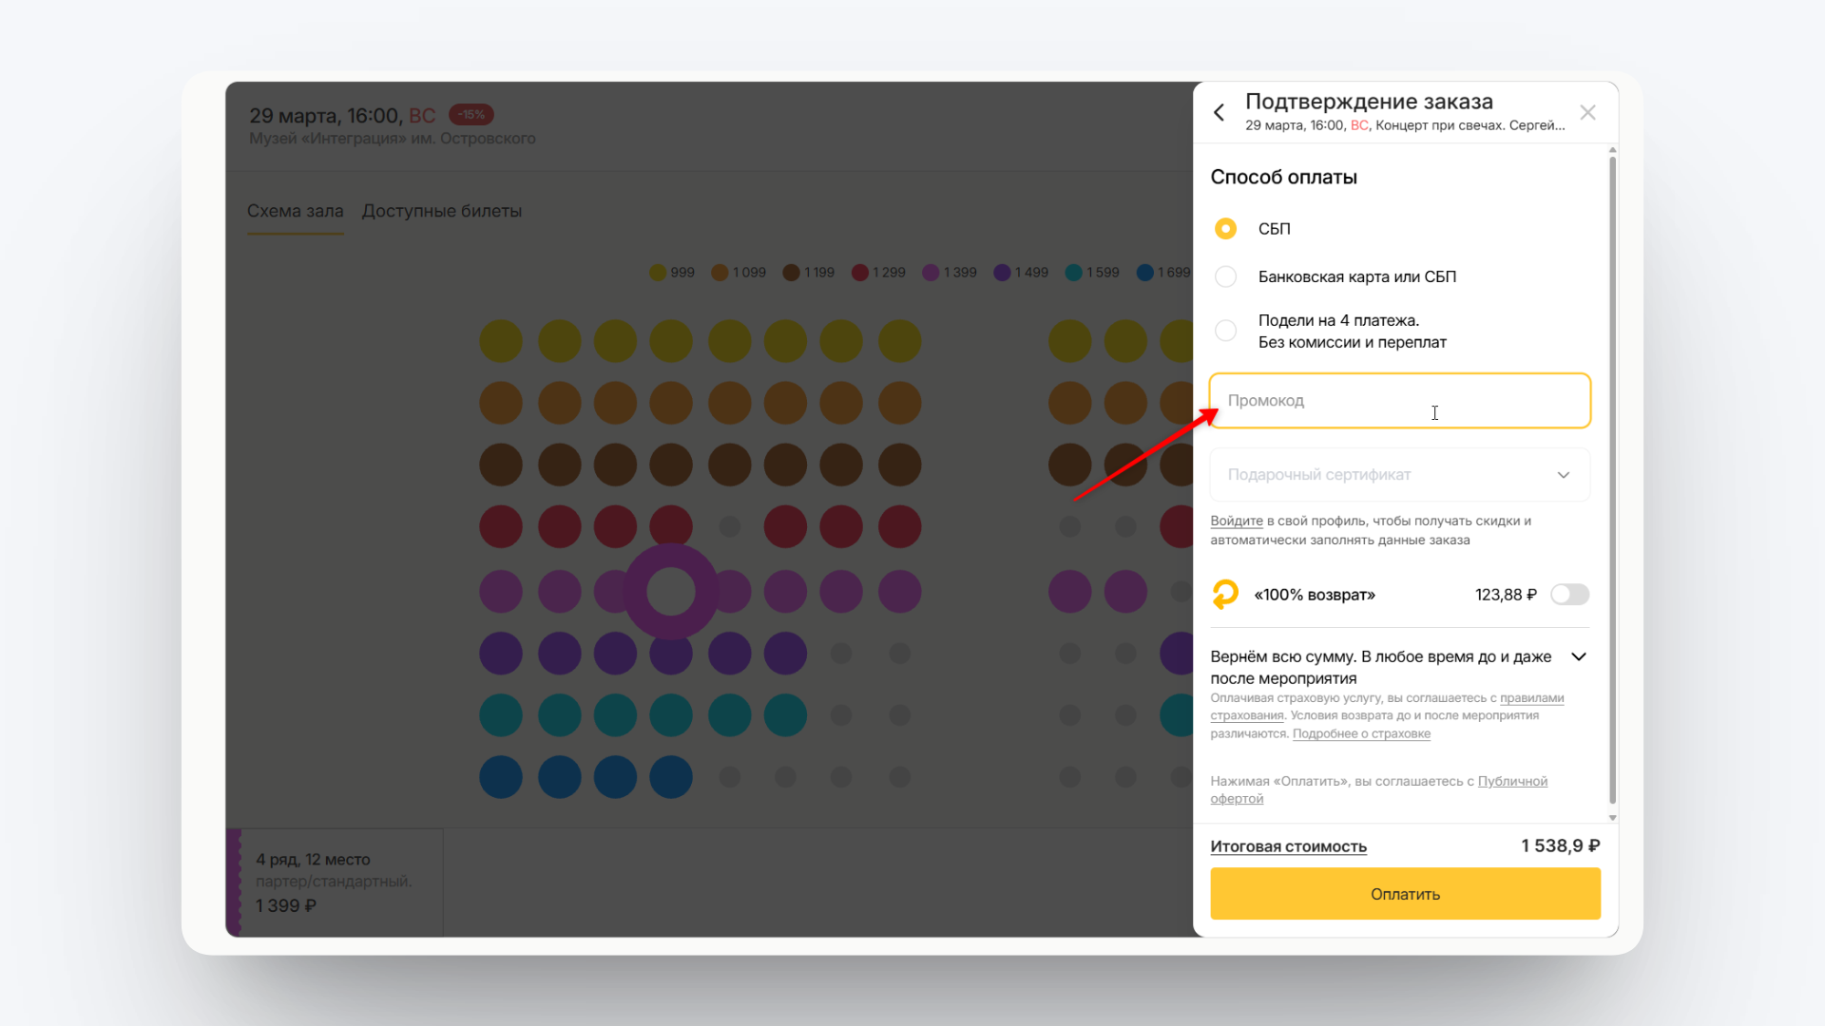The width and height of the screenshot is (1825, 1026).
Task: Open the Схема зала tab
Action: (295, 211)
